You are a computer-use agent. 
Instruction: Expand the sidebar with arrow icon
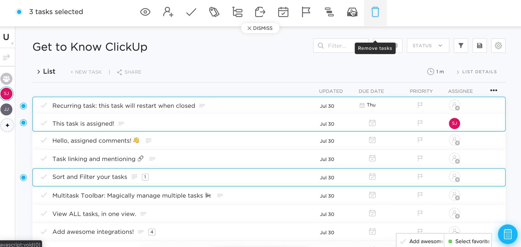click(6, 57)
